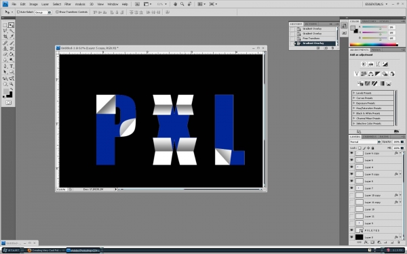This screenshot has width=407, height=254.
Task: Hide the PXLEYES text layer
Action: point(351,230)
